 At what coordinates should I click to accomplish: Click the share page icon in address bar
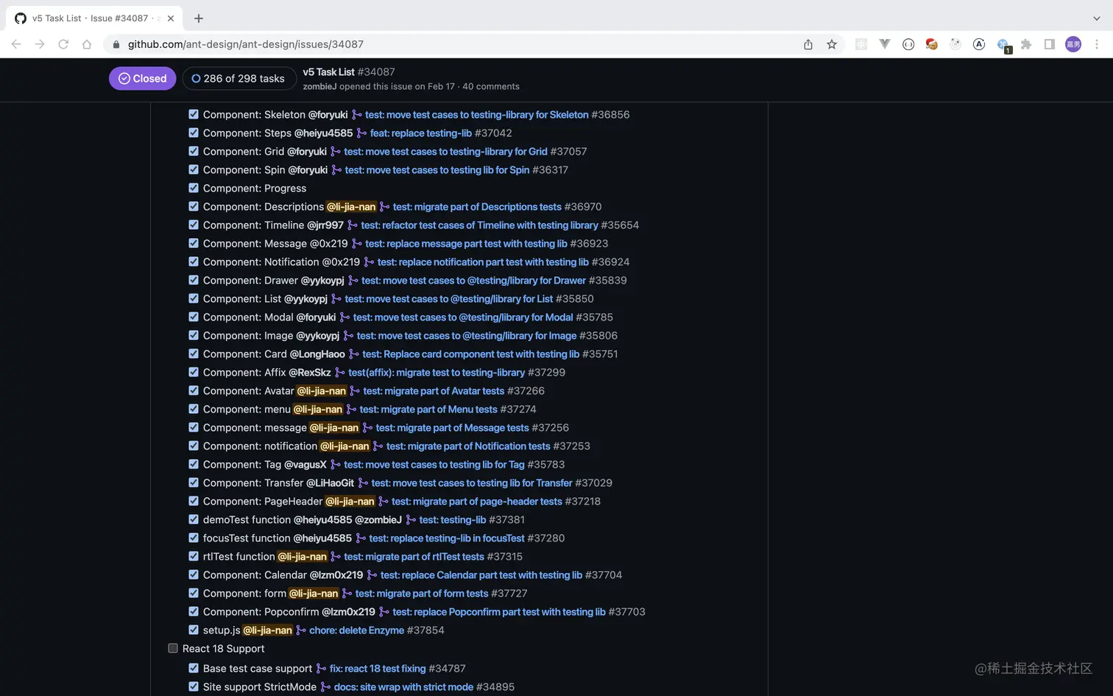[808, 44]
